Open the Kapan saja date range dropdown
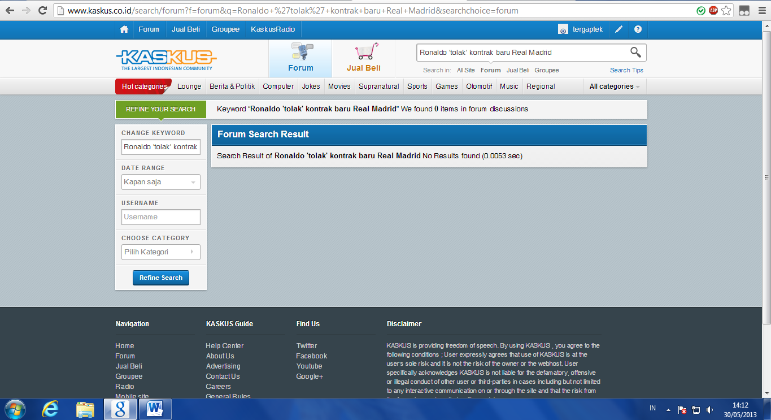 pos(161,182)
